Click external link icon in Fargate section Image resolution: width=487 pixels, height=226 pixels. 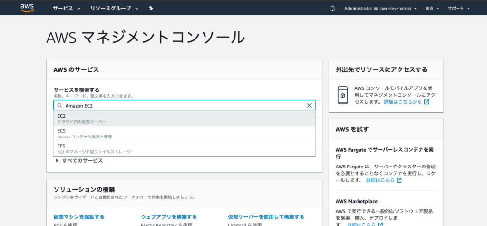(x=399, y=180)
